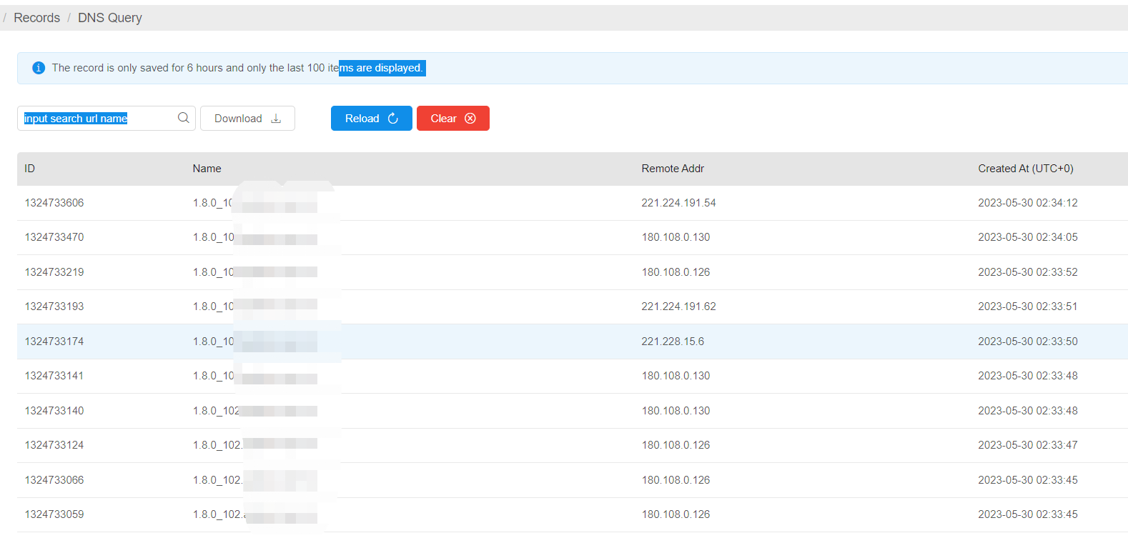
Task: Select the row with ID 1324733606
Action: (573, 203)
